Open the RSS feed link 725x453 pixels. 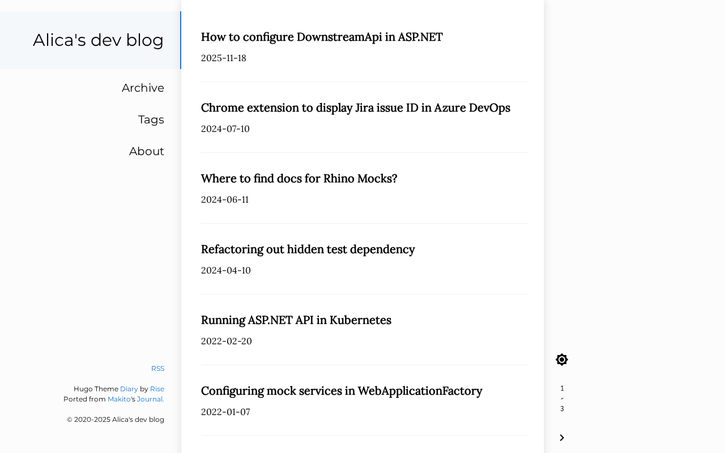(157, 369)
